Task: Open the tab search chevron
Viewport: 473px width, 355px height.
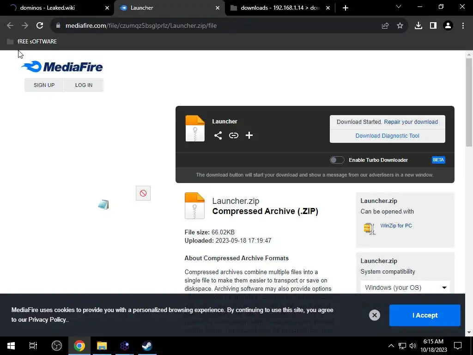Action: [x=399, y=6]
